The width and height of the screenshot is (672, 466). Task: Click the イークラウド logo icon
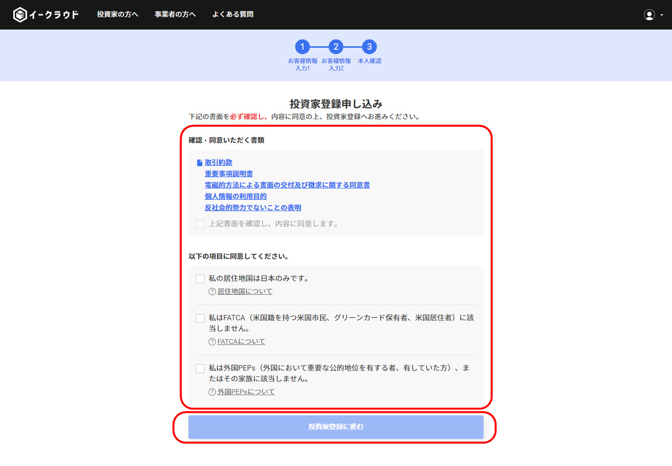(20, 14)
